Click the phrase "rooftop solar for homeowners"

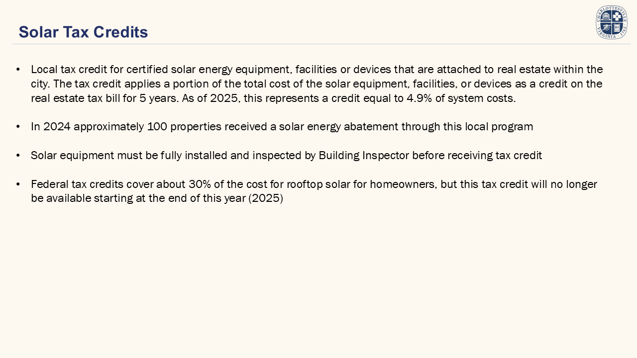(x=362, y=184)
